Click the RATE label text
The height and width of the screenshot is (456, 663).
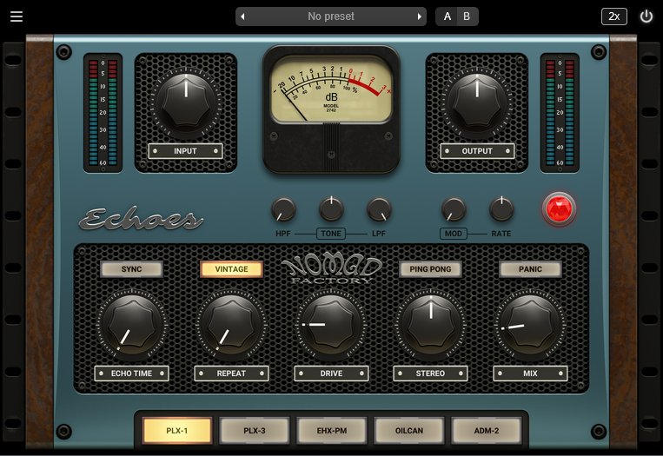pos(501,234)
